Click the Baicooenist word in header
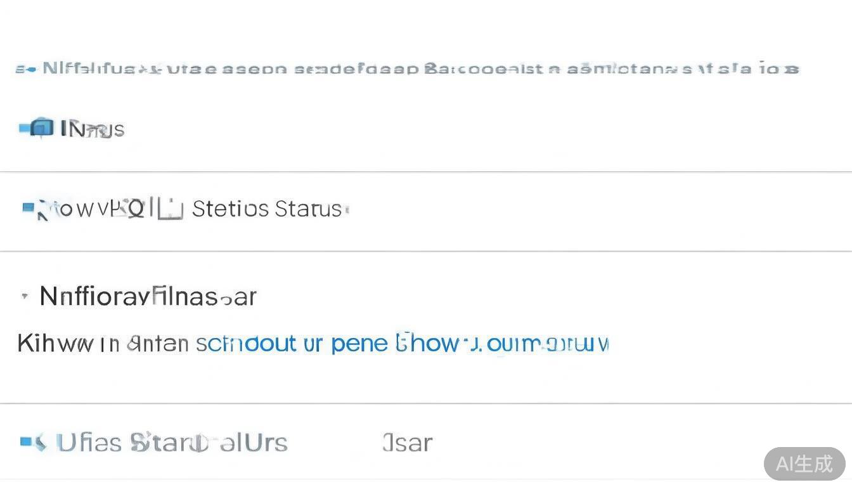The height and width of the screenshot is (487, 852). tap(482, 68)
